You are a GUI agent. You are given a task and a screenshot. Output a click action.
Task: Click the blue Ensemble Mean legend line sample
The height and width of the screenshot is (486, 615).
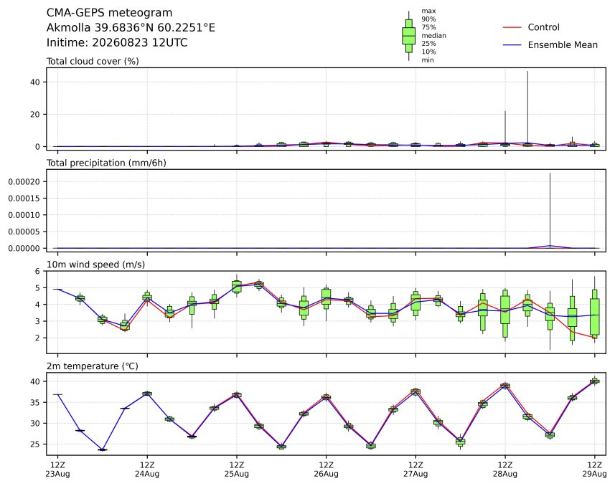pos(512,45)
